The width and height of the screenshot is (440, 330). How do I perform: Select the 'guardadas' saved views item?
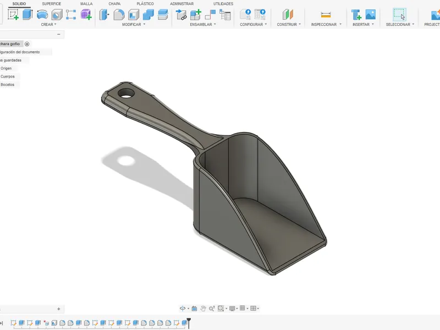[10, 60]
